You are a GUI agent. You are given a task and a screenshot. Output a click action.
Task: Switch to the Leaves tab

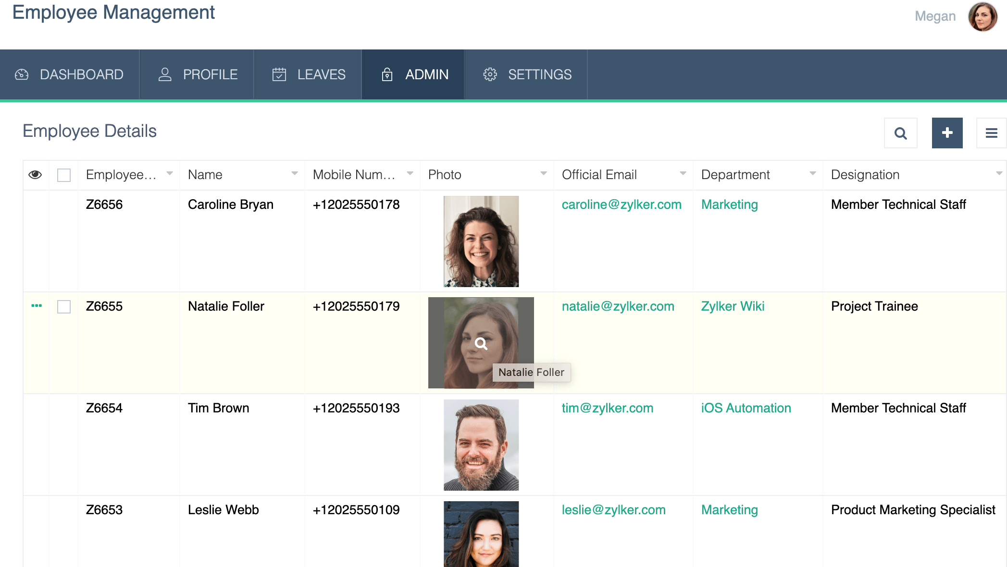[x=308, y=74]
